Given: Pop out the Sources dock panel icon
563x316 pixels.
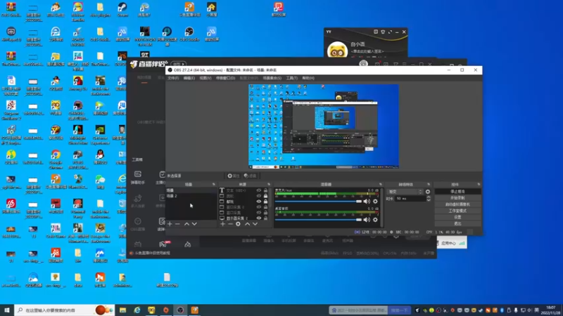Looking at the screenshot, I should (269, 185).
